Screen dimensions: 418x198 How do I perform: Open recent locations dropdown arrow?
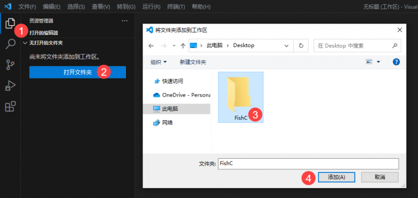[x=174, y=46]
